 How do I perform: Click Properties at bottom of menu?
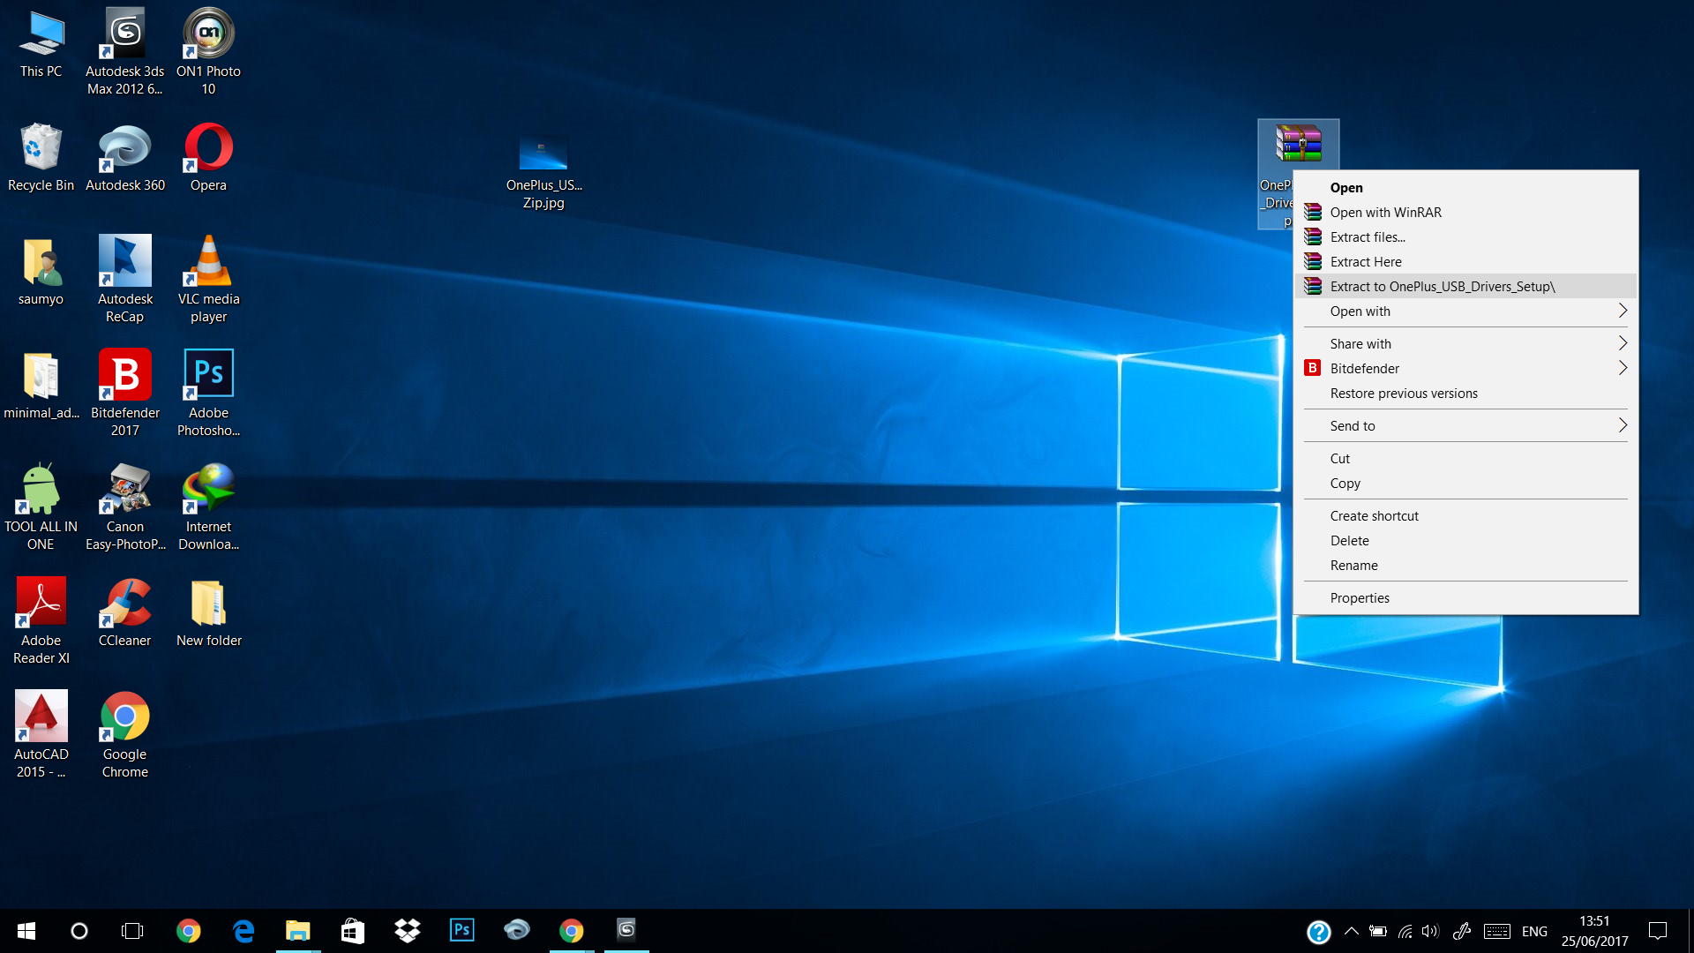[x=1359, y=597]
